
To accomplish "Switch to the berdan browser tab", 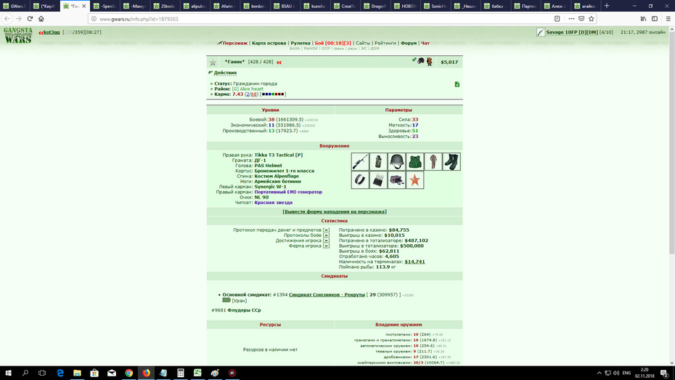I will tap(254, 6).
